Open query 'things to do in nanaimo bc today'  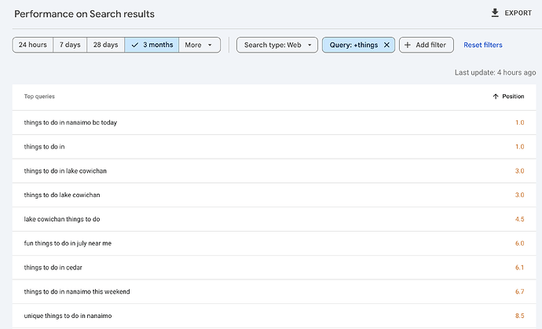pos(71,122)
